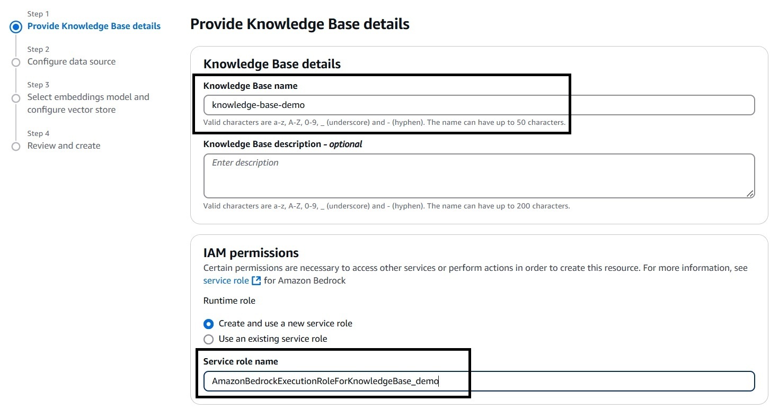Click the Knowledge Base name input field

point(479,105)
